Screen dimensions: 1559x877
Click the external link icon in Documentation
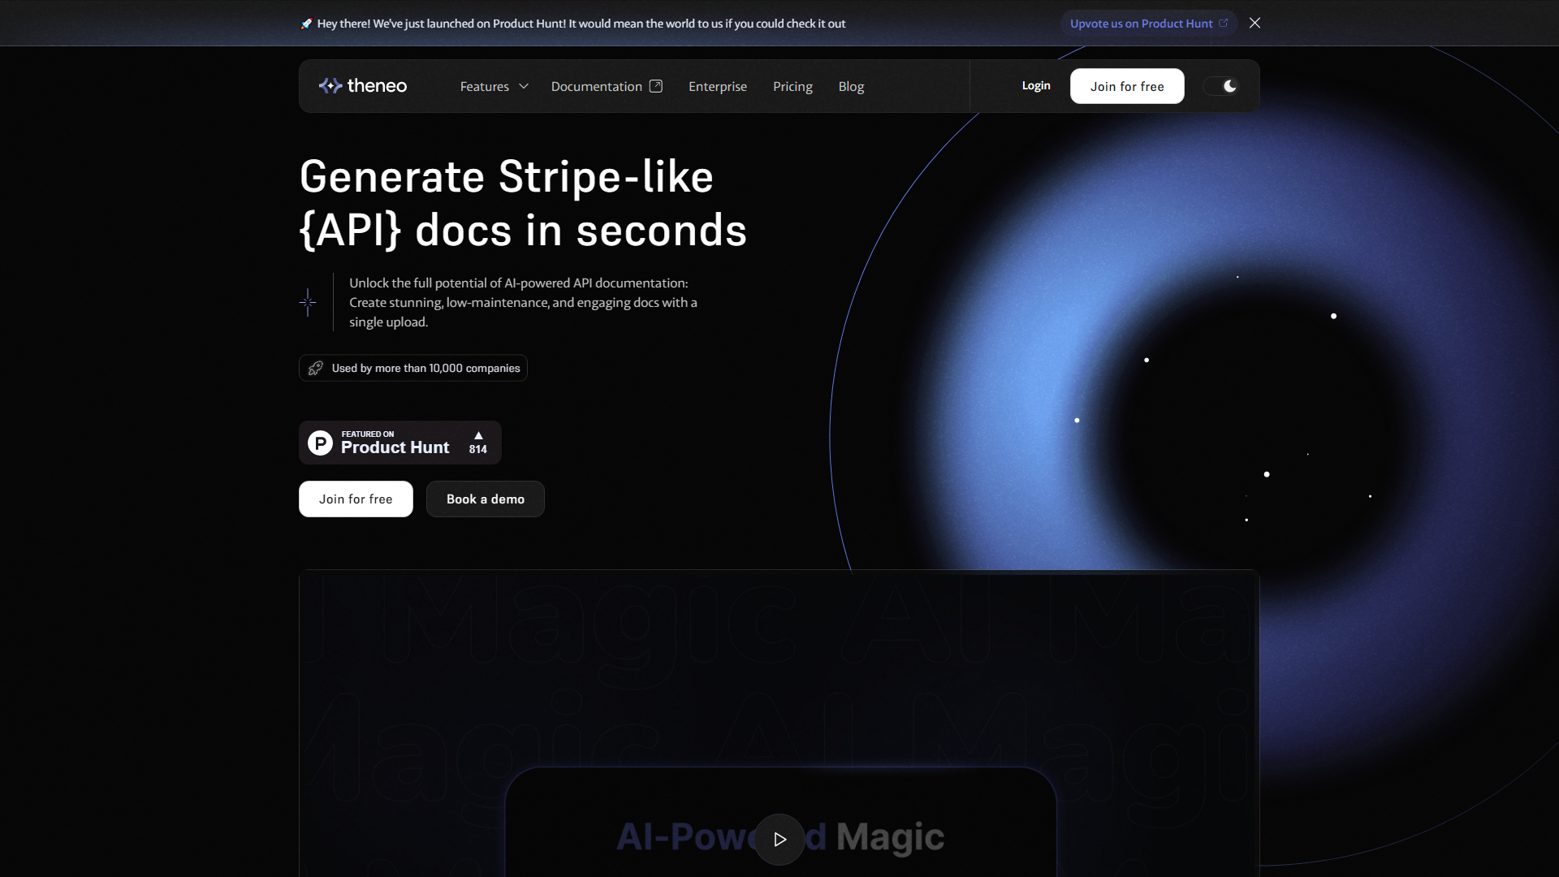tap(656, 85)
